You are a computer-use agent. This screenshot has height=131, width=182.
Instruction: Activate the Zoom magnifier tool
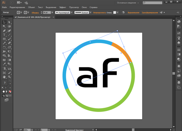pyautogui.click(x=9, y=77)
